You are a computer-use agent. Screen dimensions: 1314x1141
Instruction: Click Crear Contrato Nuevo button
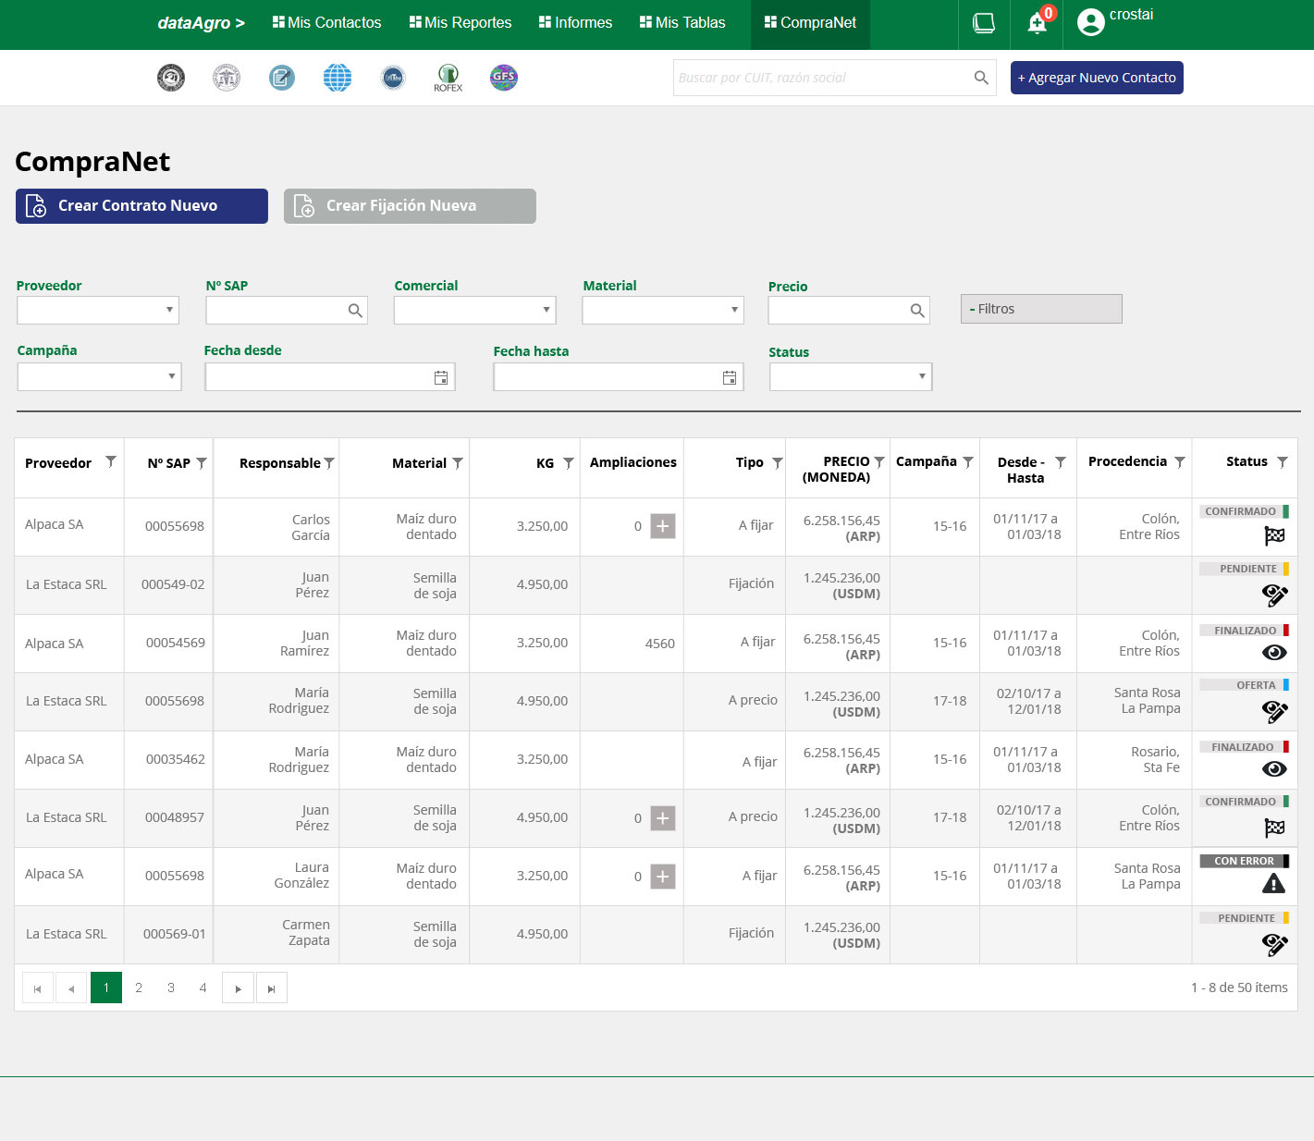[141, 206]
